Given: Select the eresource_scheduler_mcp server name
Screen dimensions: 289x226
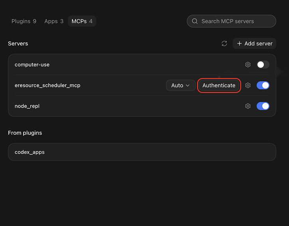Looking at the screenshot, I should tap(48, 85).
